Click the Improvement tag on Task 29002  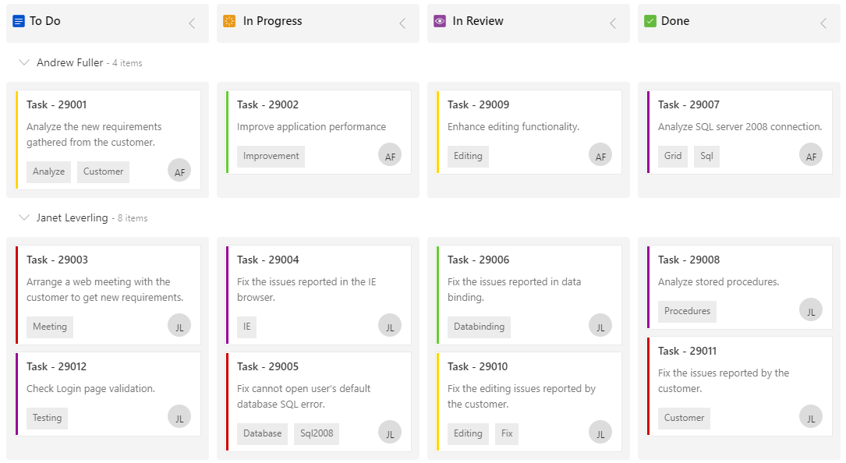coord(271,156)
